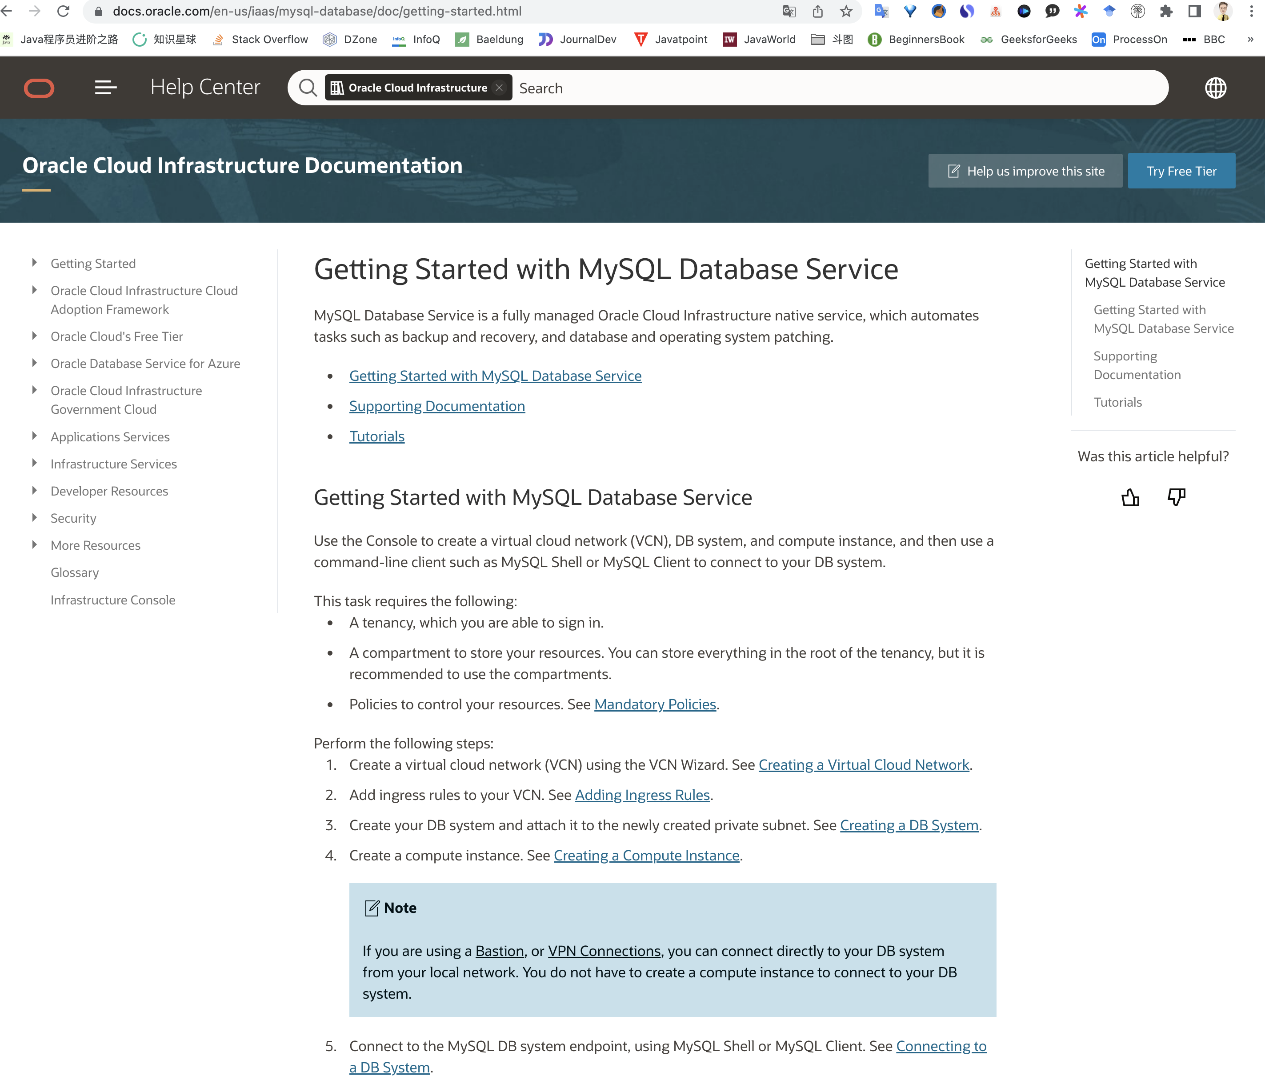This screenshot has height=1080, width=1265.
Task: Open the hamburger navigation menu
Action: [105, 87]
